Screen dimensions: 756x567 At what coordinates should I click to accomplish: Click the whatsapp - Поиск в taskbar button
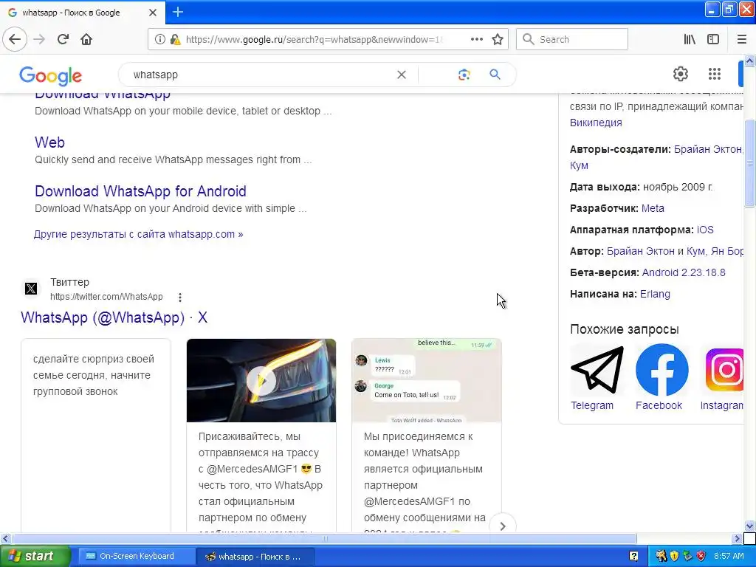(x=255, y=557)
